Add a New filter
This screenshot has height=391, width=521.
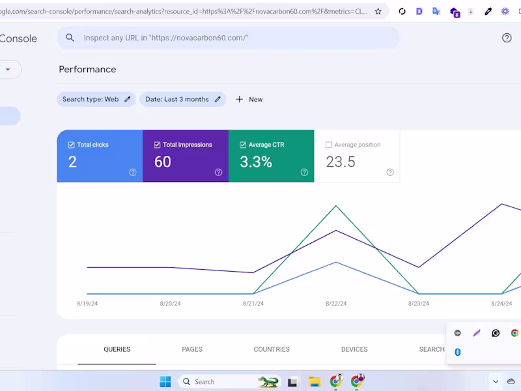click(249, 99)
